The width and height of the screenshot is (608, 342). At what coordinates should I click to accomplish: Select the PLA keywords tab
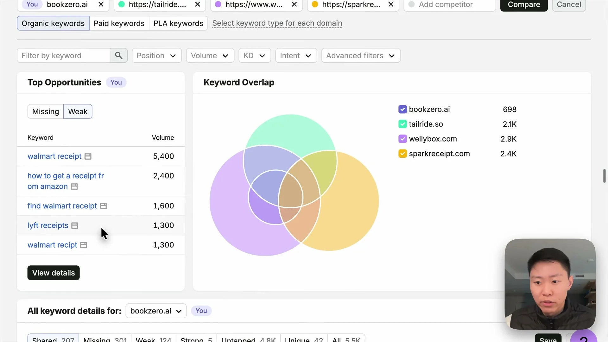click(178, 23)
